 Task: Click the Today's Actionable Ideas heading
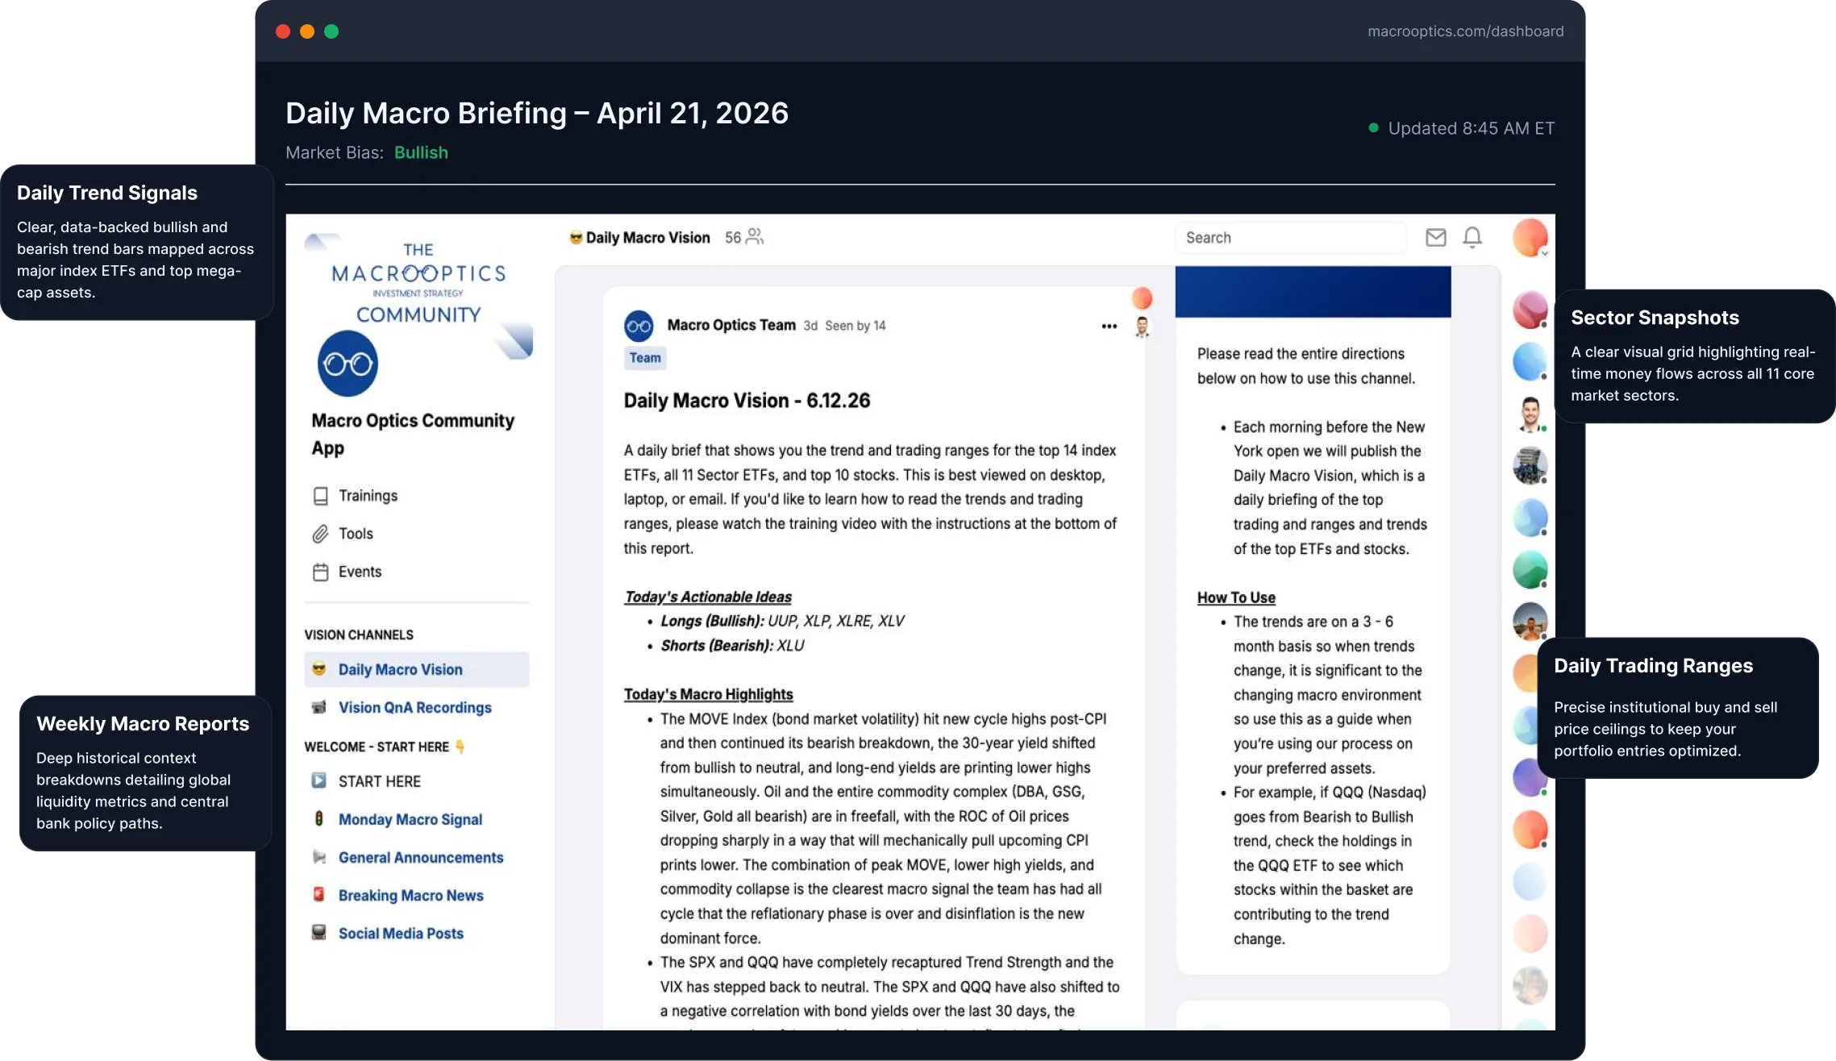point(708,597)
